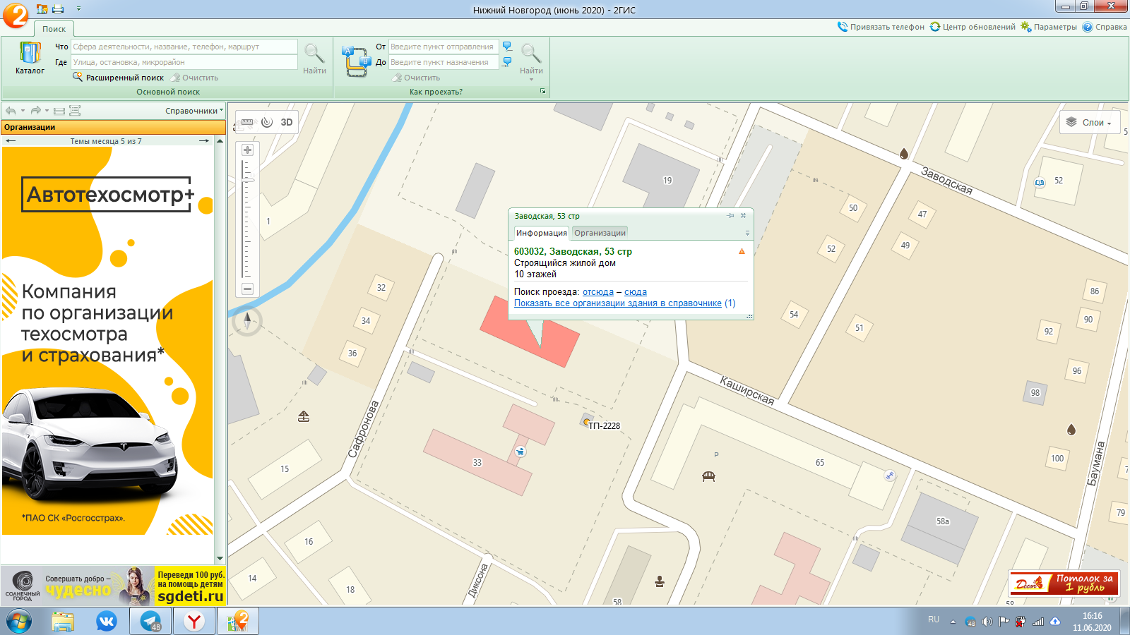Click the scroll up arrow in left panel
Image resolution: width=1130 pixels, height=635 pixels.
click(220, 141)
